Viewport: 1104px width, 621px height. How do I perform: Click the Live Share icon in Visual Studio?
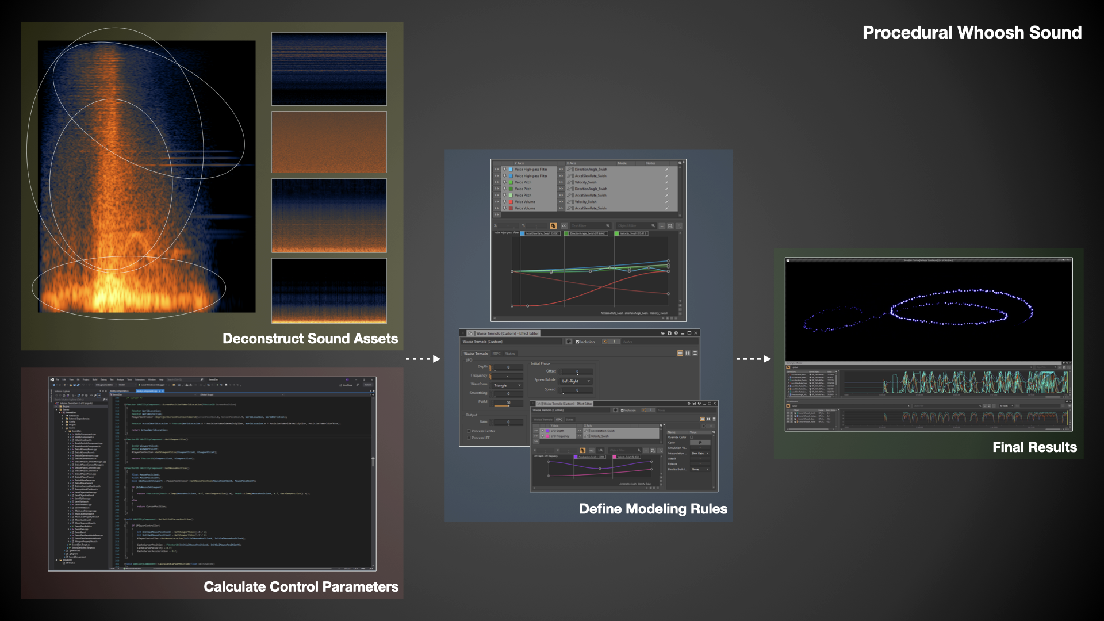pyautogui.click(x=340, y=385)
